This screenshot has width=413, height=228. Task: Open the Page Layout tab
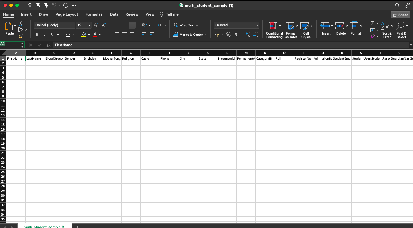point(67,14)
